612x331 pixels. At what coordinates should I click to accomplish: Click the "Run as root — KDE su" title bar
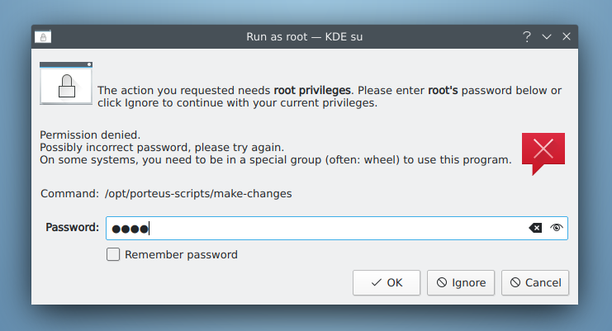click(x=305, y=37)
